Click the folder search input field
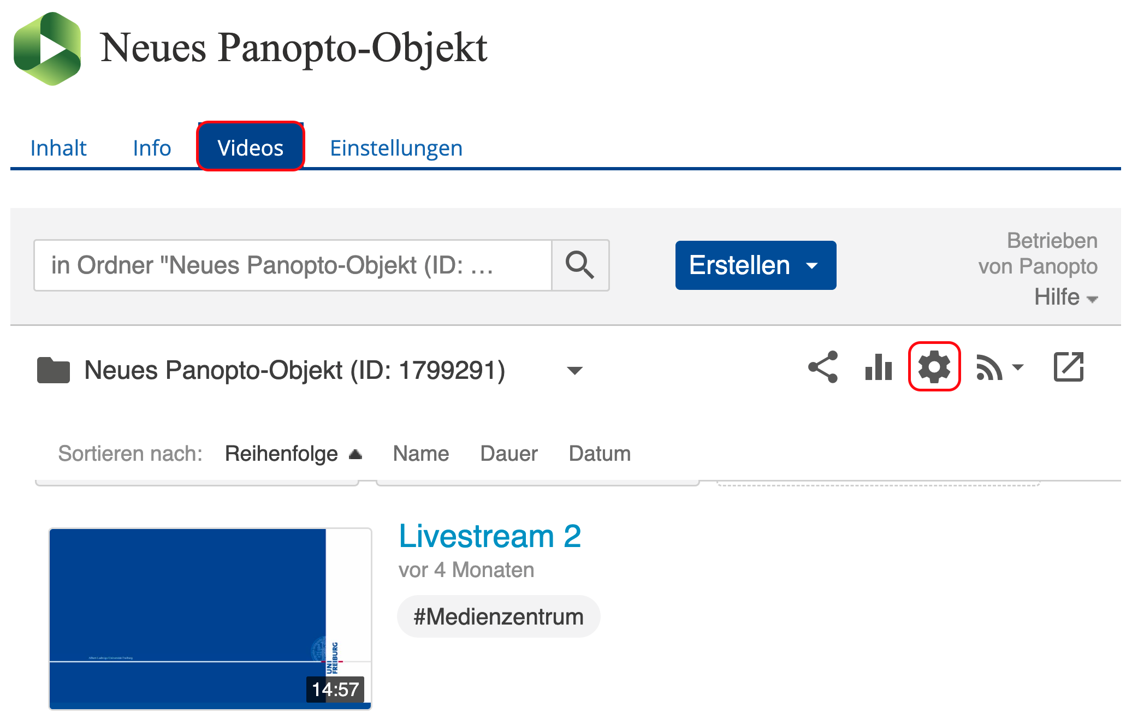1126x719 pixels. click(293, 265)
